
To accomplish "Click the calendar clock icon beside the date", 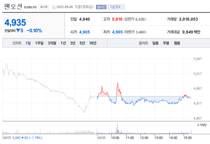I will (x=54, y=7).
